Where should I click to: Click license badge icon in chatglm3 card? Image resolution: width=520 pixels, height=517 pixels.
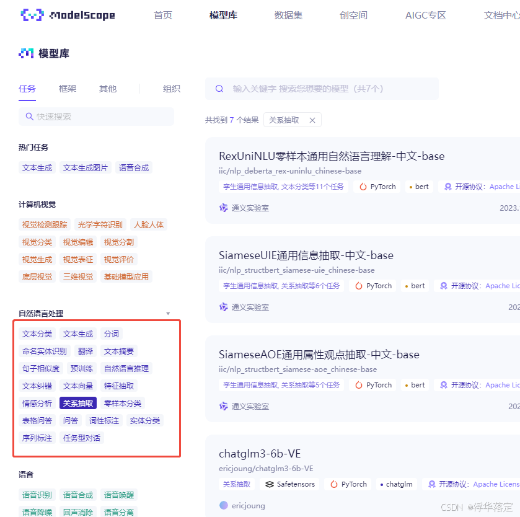(x=432, y=484)
